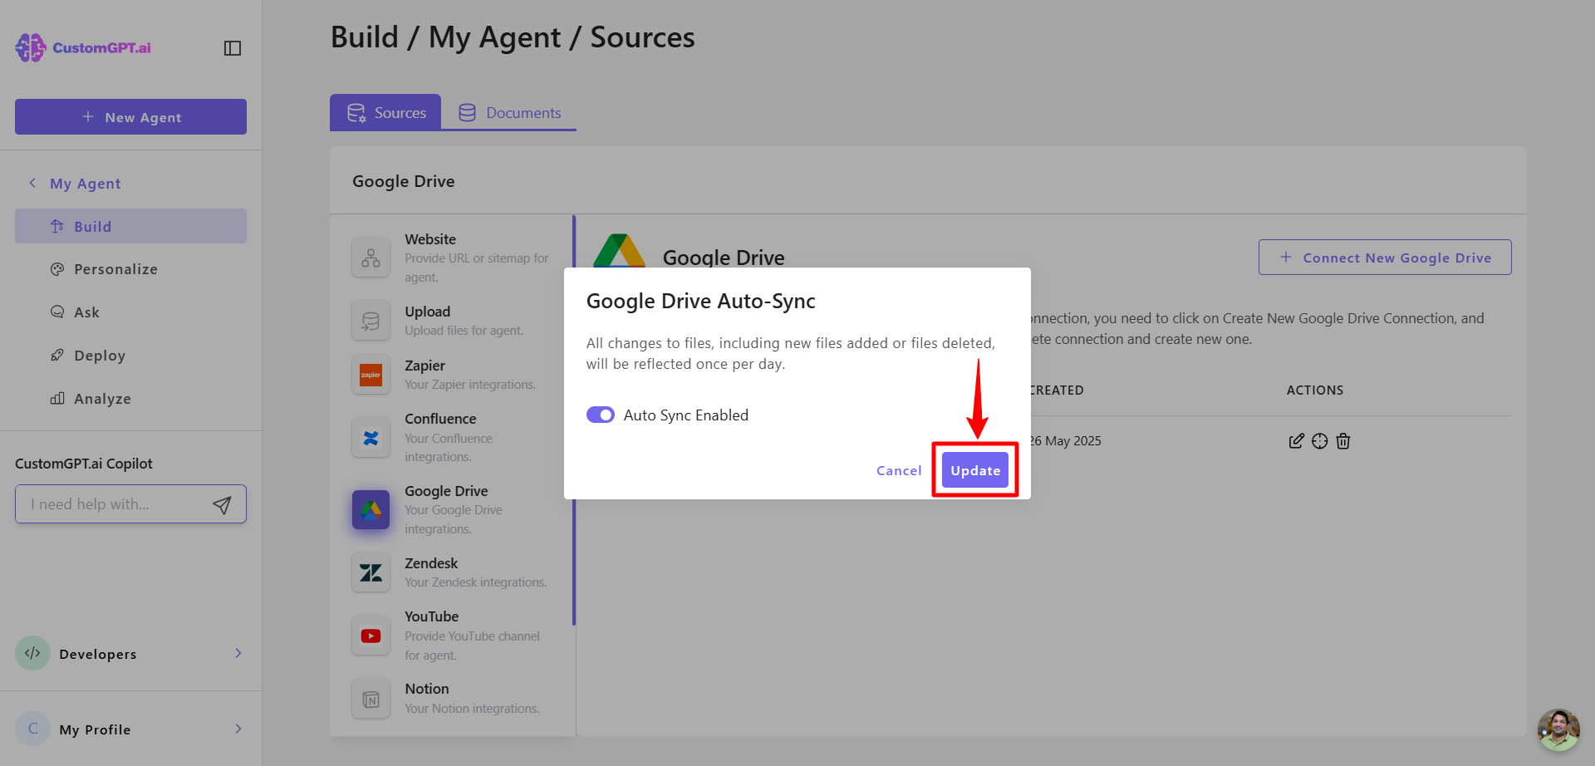Open the My Profile avatar circle

[x=32, y=729]
